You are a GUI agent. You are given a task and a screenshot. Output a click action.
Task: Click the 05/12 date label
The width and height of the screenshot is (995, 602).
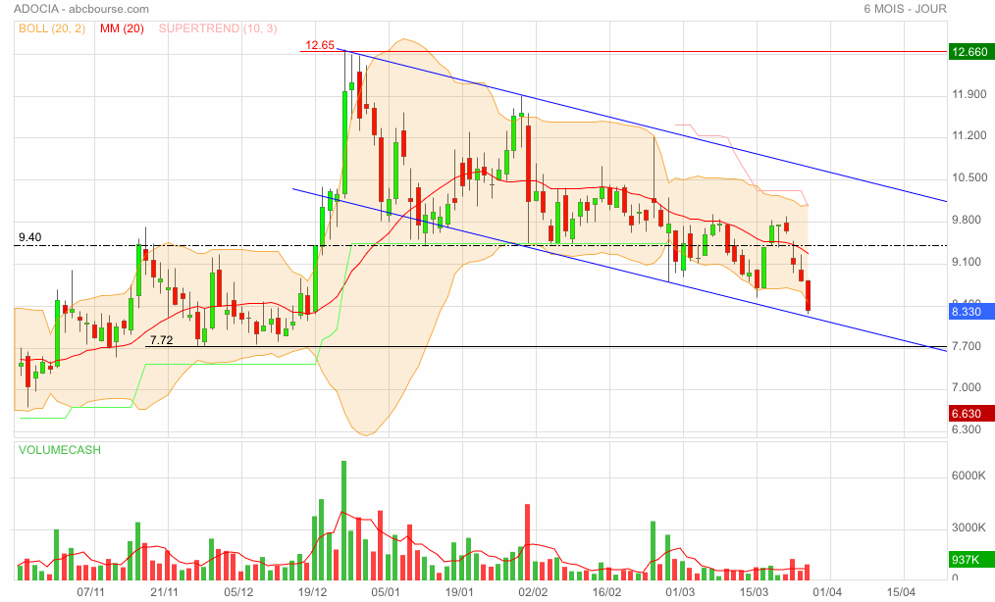(238, 592)
